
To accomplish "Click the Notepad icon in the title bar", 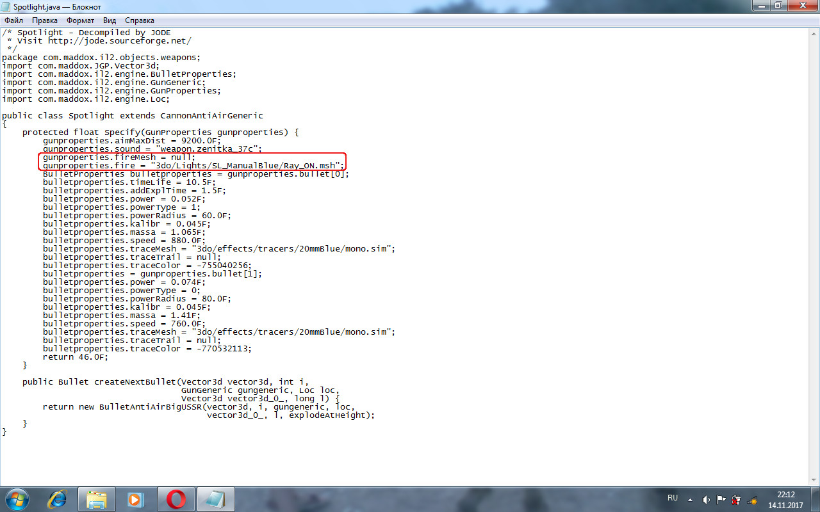I will point(7,6).
